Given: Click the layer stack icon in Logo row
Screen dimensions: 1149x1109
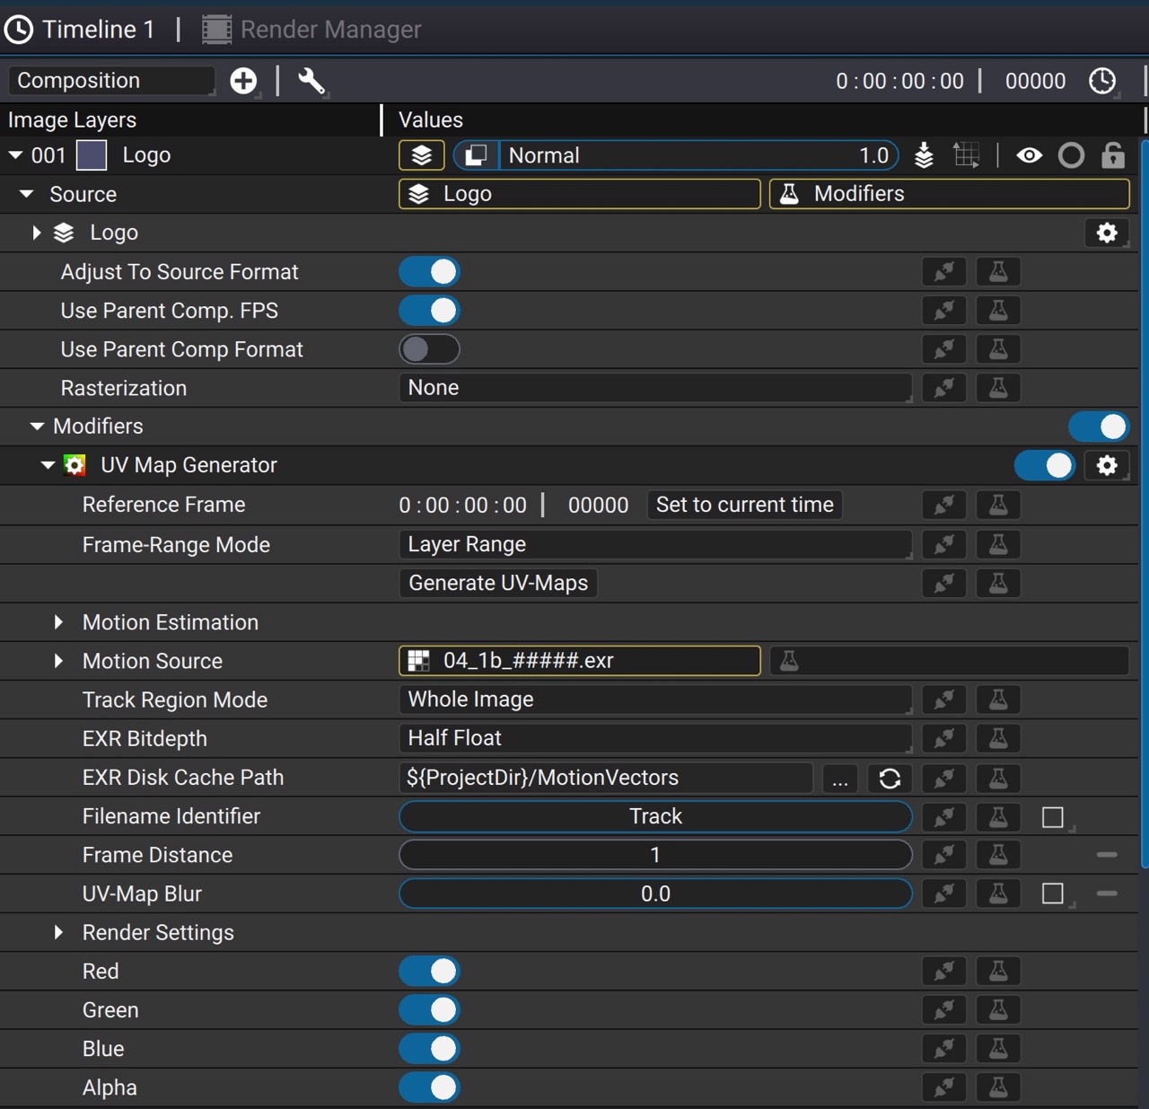Looking at the screenshot, I should pyautogui.click(x=422, y=155).
